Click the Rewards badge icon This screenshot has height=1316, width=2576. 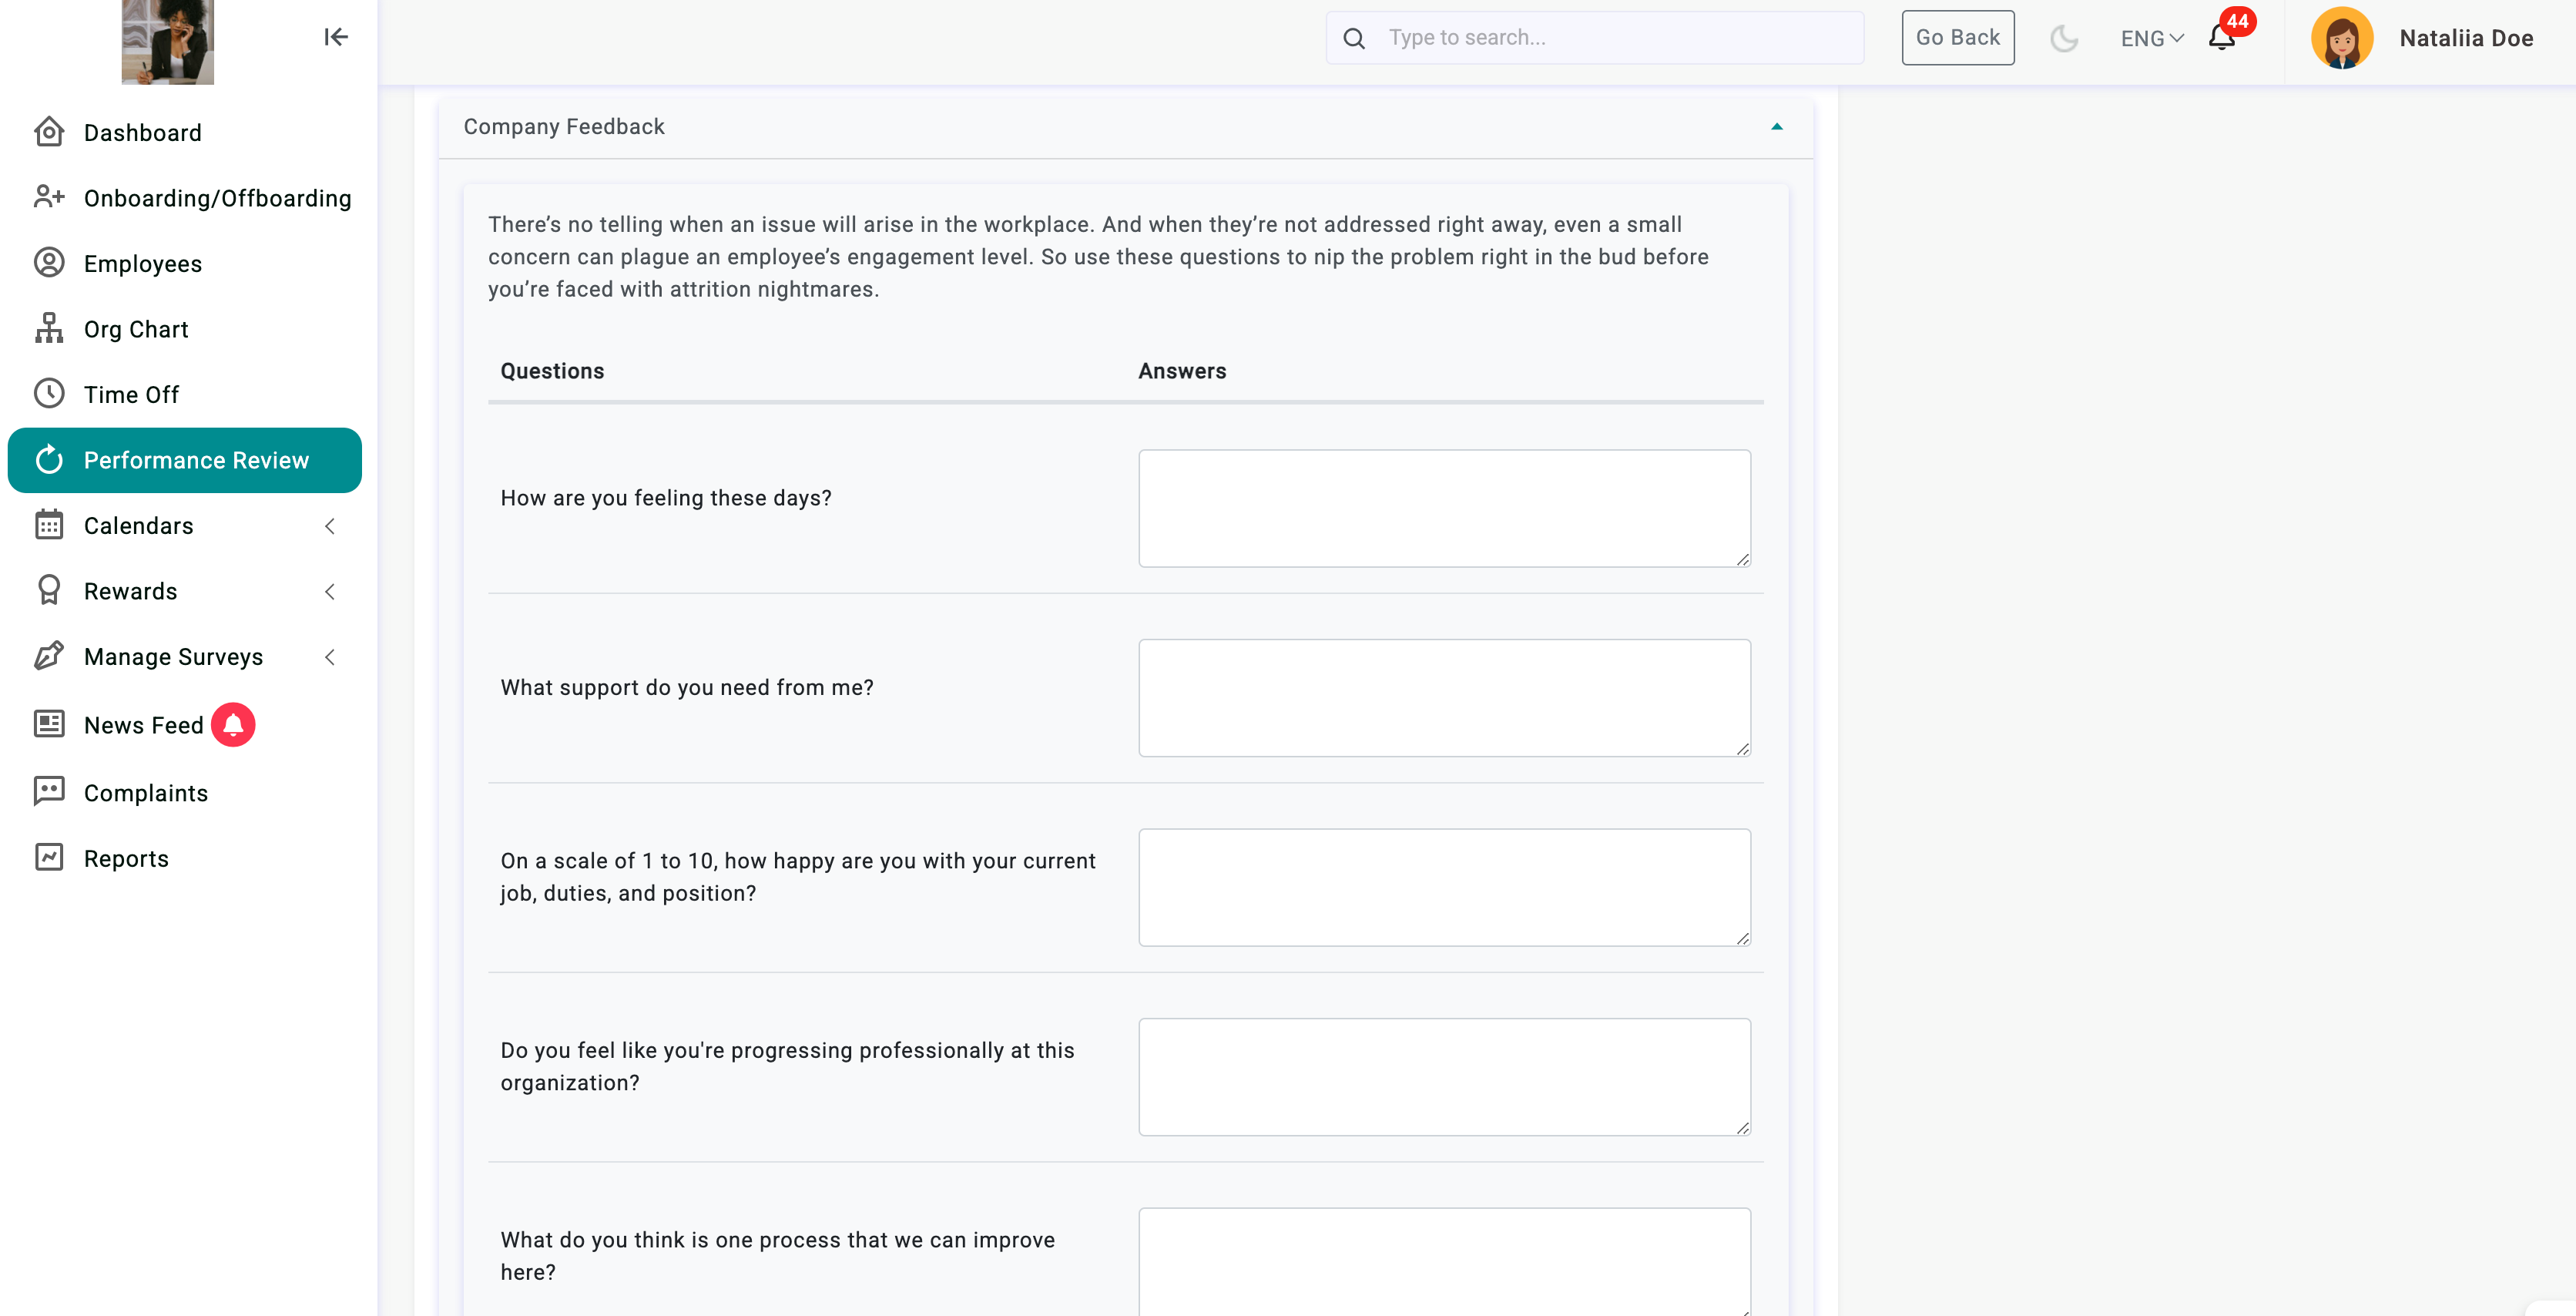[x=49, y=590]
